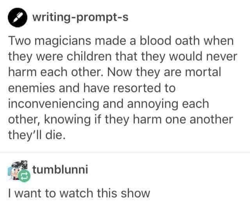
Task: Select the "I want to watch this show" reply
Action: tap(79, 193)
